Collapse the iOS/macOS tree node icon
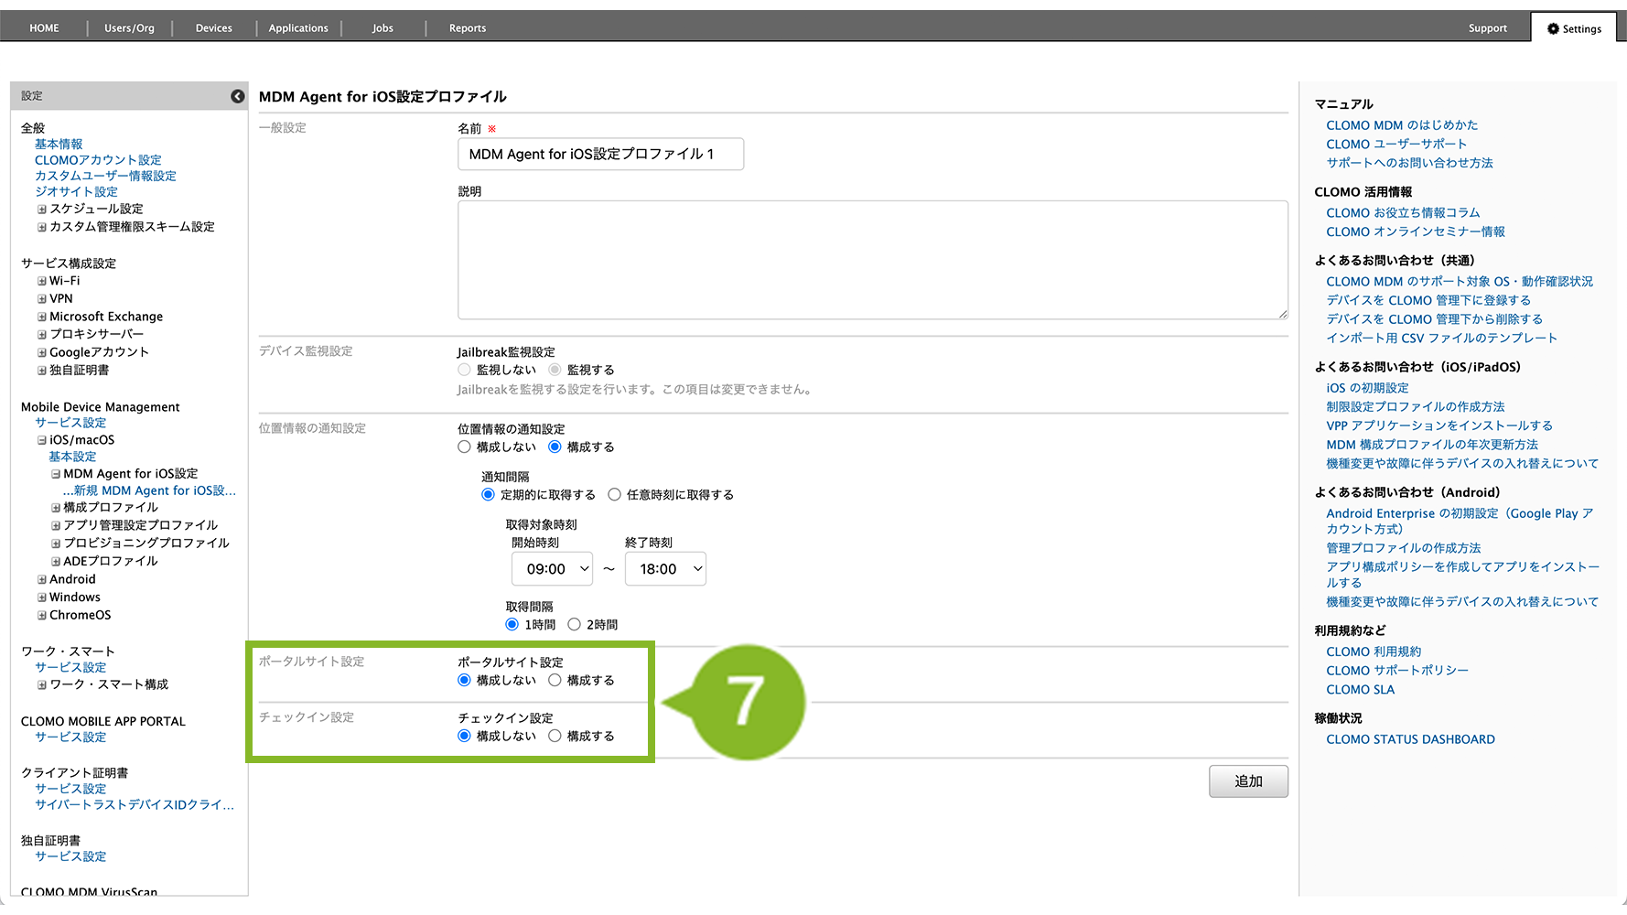This screenshot has width=1627, height=915. (41, 440)
